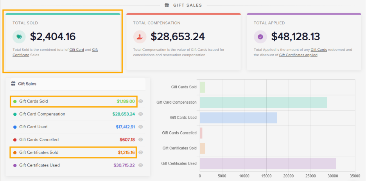Click the $1,215.16 Gift Certificates Sold value
Viewport: 366px width, 181px height.
coord(126,152)
